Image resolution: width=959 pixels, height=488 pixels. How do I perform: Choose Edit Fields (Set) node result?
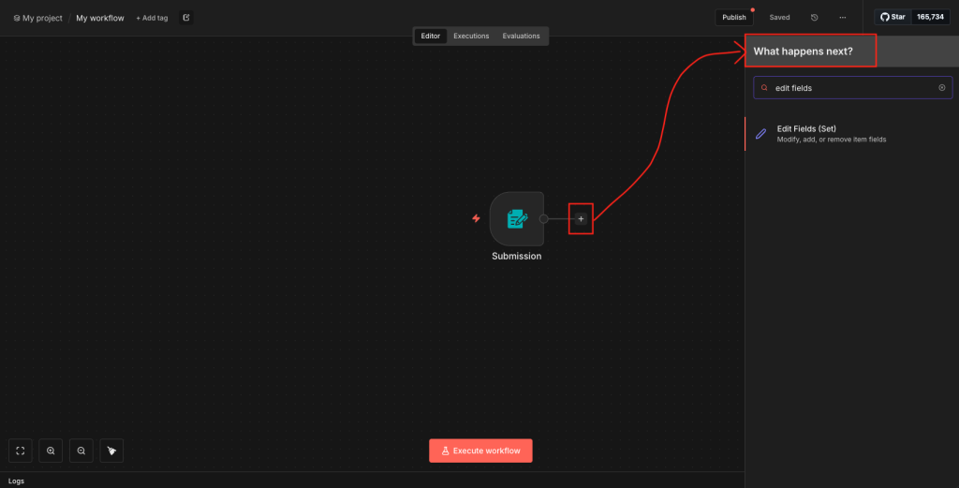(832, 134)
